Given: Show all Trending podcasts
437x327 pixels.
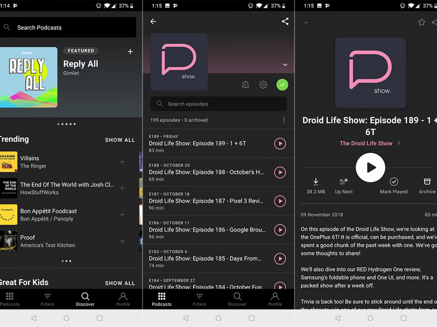Looking at the screenshot, I should tap(120, 140).
